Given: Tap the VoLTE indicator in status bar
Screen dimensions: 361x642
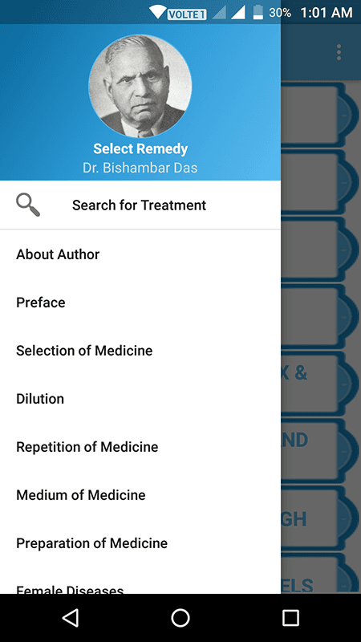Looking at the screenshot, I should click(187, 14).
